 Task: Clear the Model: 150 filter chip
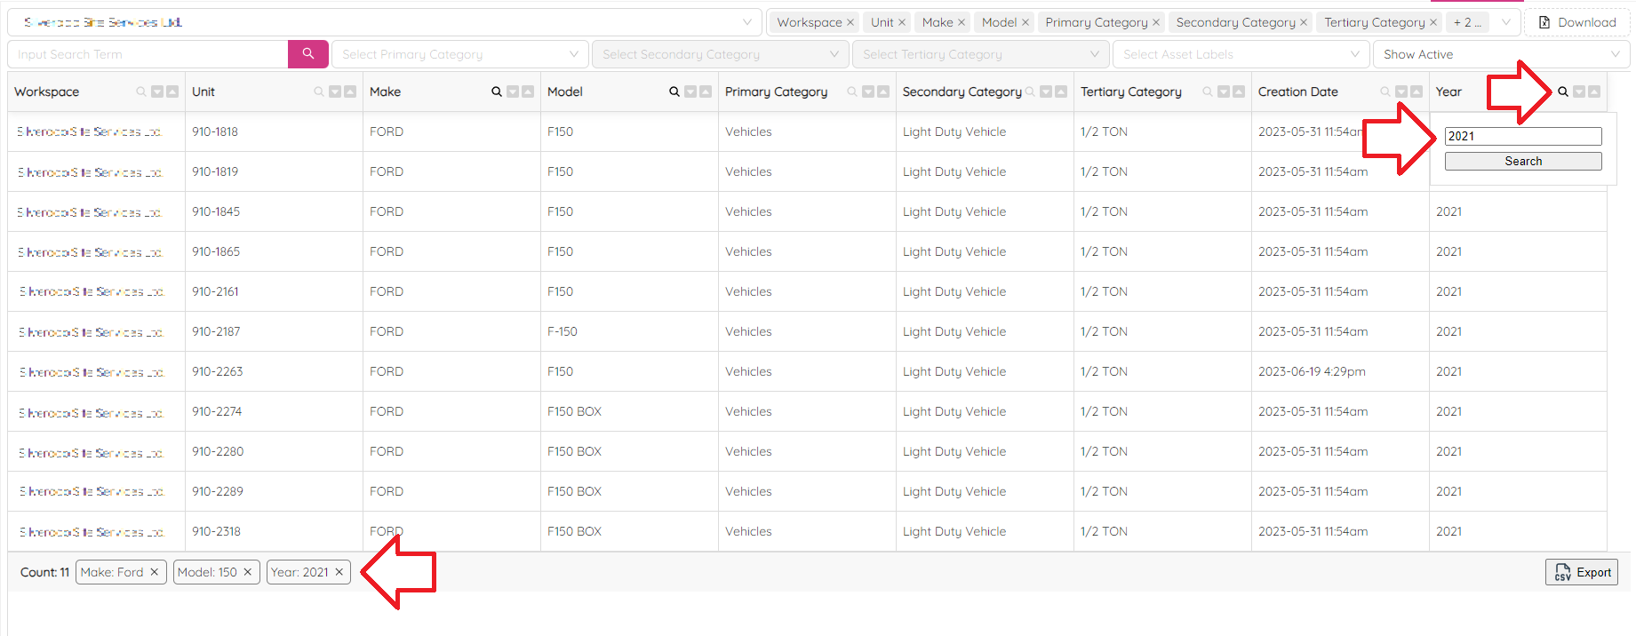point(248,572)
